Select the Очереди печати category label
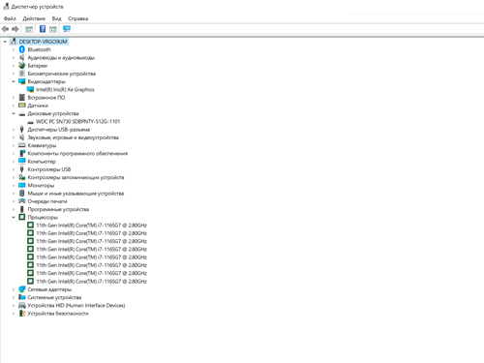Viewport: 484px width, 363px height. tap(47, 201)
